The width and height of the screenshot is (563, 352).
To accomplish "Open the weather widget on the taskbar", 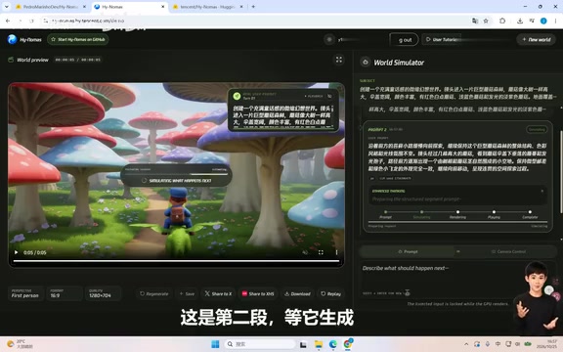I will click(x=20, y=344).
